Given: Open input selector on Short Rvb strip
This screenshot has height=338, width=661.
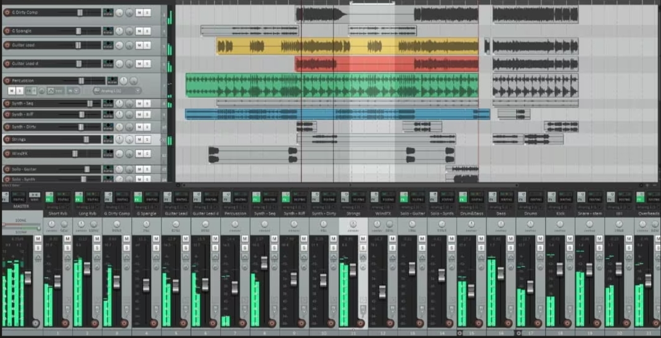Looking at the screenshot, I should pyautogui.click(x=58, y=207).
